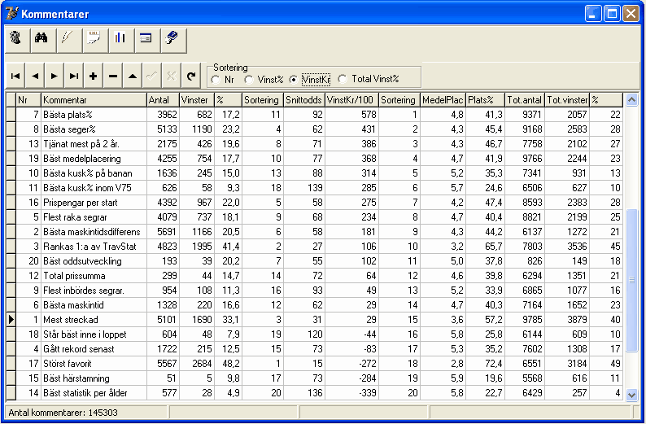Image resolution: width=646 pixels, height=424 pixels.
Task: Click the edit record triangle button
Action: coord(133,76)
